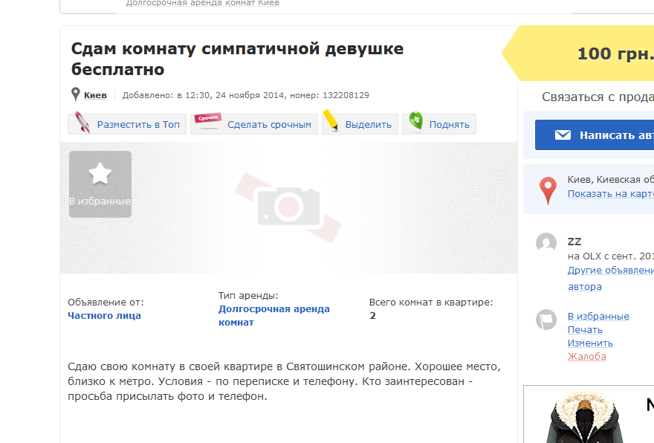
Task: Click the rocket icon for top placement
Action: tap(82, 123)
